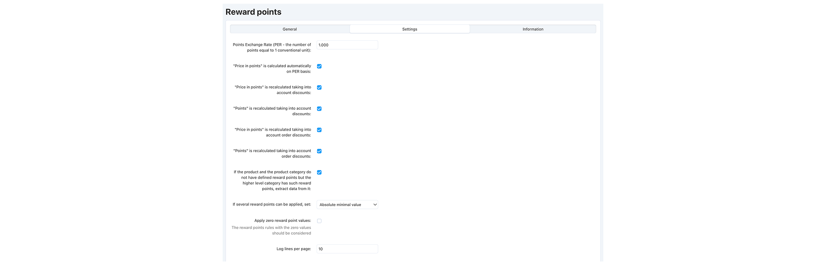Image resolution: width=826 pixels, height=266 pixels.
Task: Open the Information tab
Action: coord(533,29)
